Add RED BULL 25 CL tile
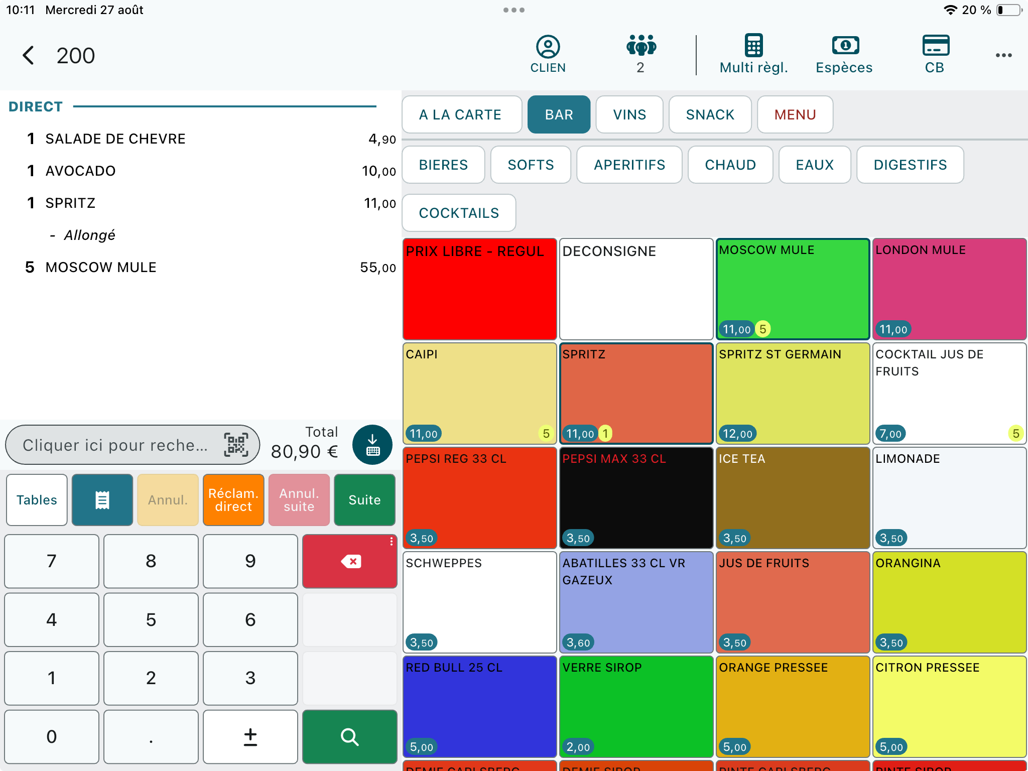 coord(480,707)
